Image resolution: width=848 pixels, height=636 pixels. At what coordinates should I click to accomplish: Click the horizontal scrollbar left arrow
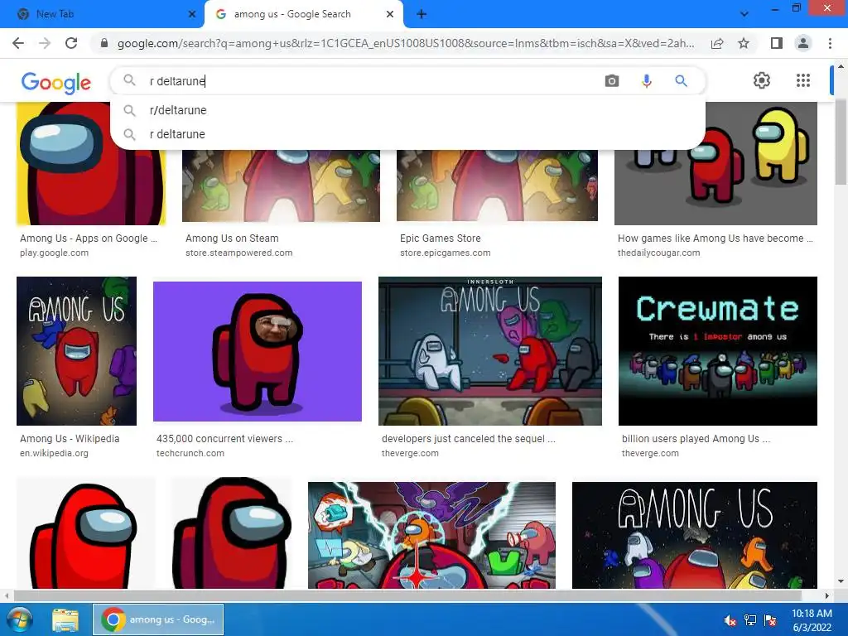pyautogui.click(x=7, y=595)
